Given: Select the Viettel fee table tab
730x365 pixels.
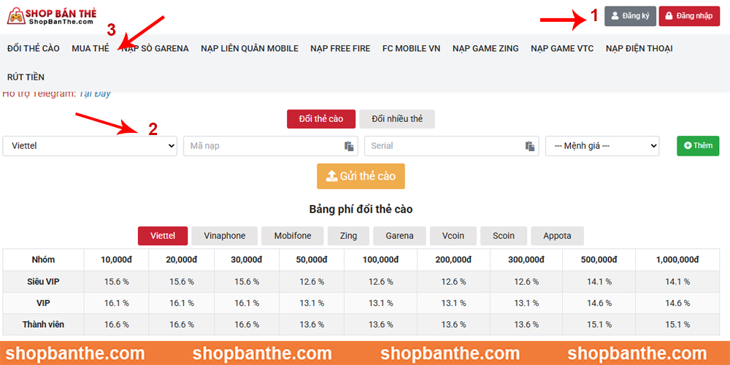Looking at the screenshot, I should [x=163, y=236].
